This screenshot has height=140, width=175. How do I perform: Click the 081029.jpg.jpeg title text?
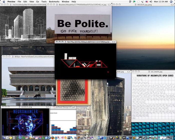click(x=144, y=5)
